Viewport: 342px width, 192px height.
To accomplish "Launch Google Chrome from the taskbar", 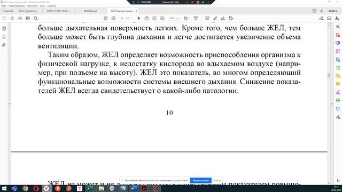I will [25, 188].
